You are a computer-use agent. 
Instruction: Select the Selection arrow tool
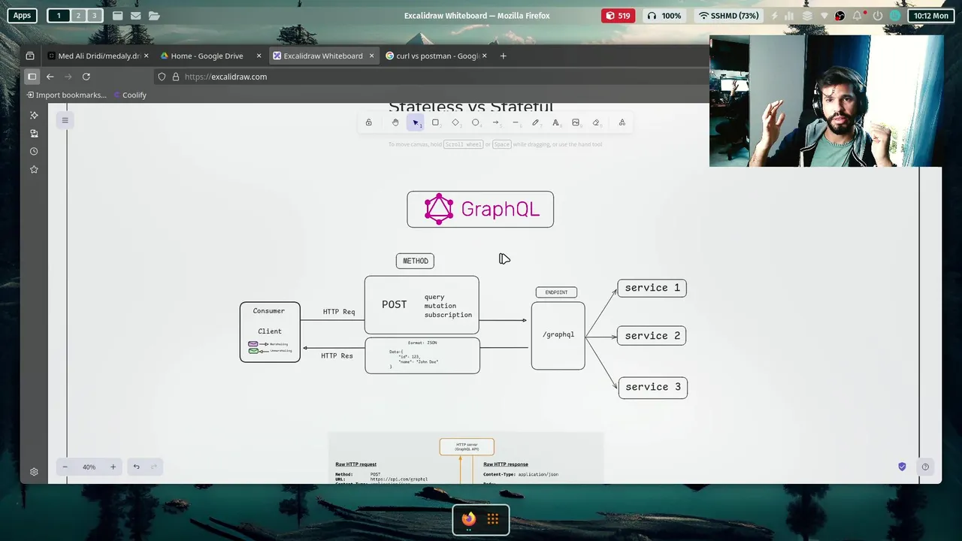tap(416, 122)
